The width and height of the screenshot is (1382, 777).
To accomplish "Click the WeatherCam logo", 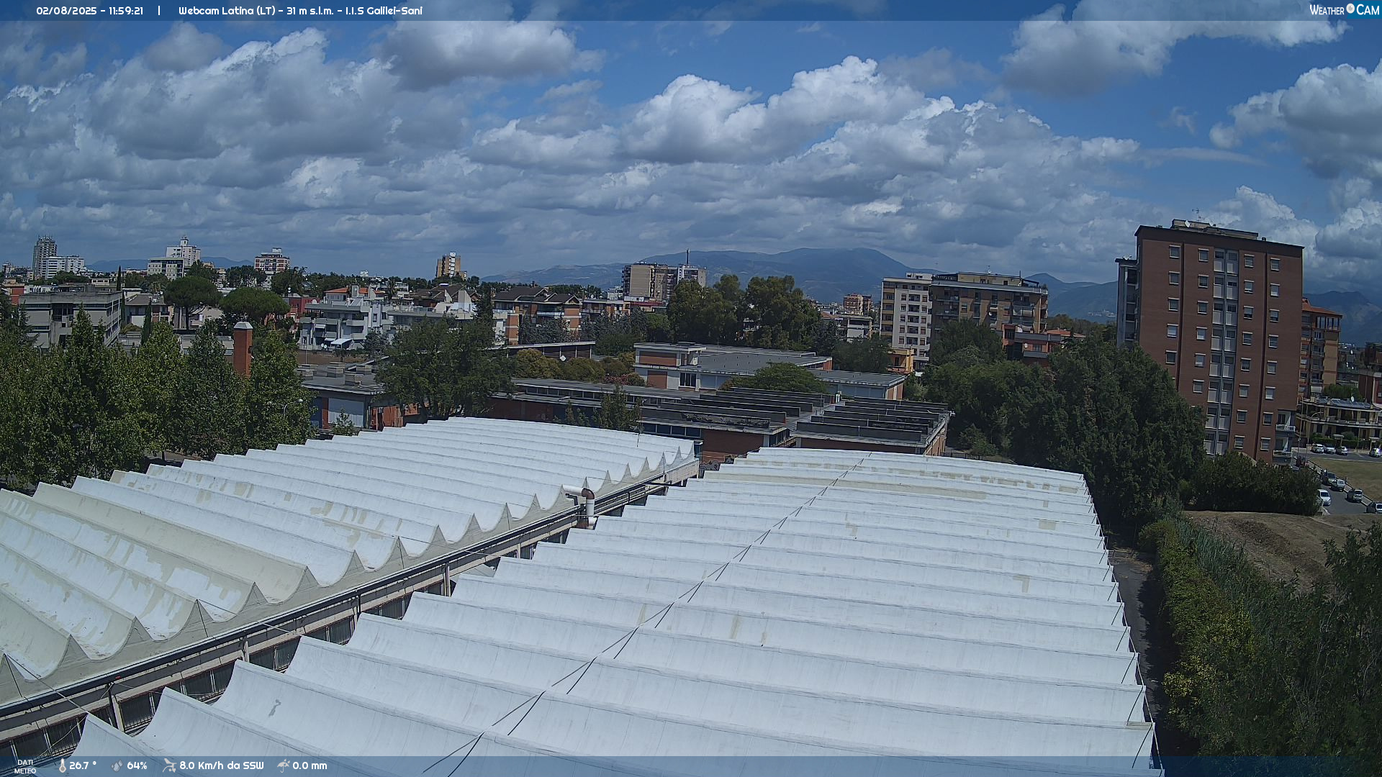I will point(1344,10).
